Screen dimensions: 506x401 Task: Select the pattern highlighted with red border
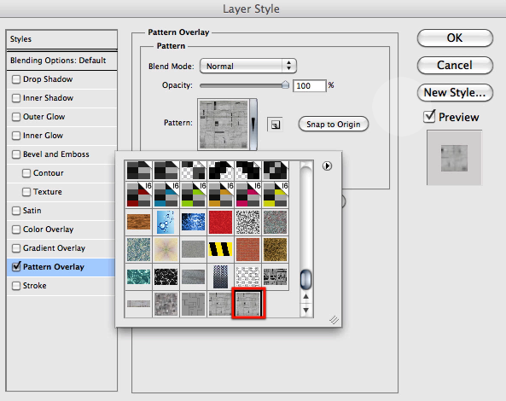pos(248,303)
